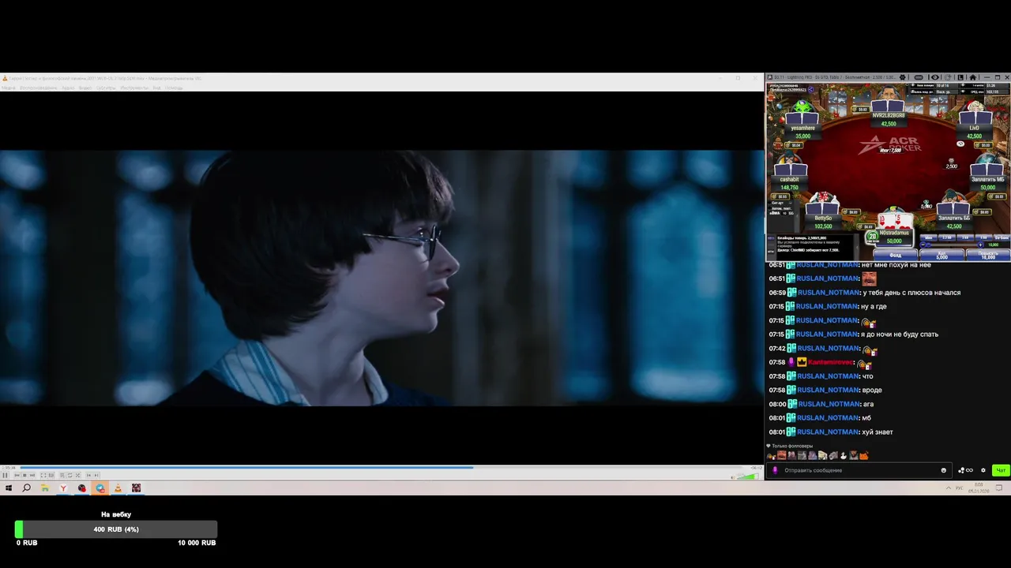Open Telegram from the taskbar
Viewport: 1011px width, 568px height.
[100, 488]
